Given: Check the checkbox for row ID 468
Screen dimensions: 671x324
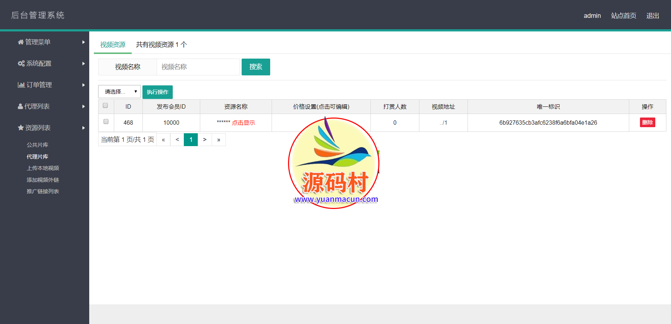Looking at the screenshot, I should tap(106, 122).
